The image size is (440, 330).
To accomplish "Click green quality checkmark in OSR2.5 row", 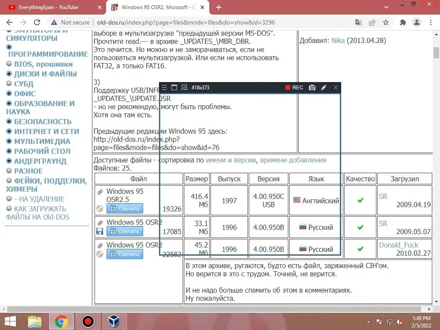I will [361, 200].
